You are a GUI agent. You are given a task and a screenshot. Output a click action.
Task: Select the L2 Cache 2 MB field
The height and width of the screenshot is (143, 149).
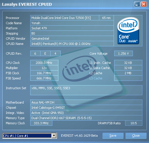pos(128,73)
